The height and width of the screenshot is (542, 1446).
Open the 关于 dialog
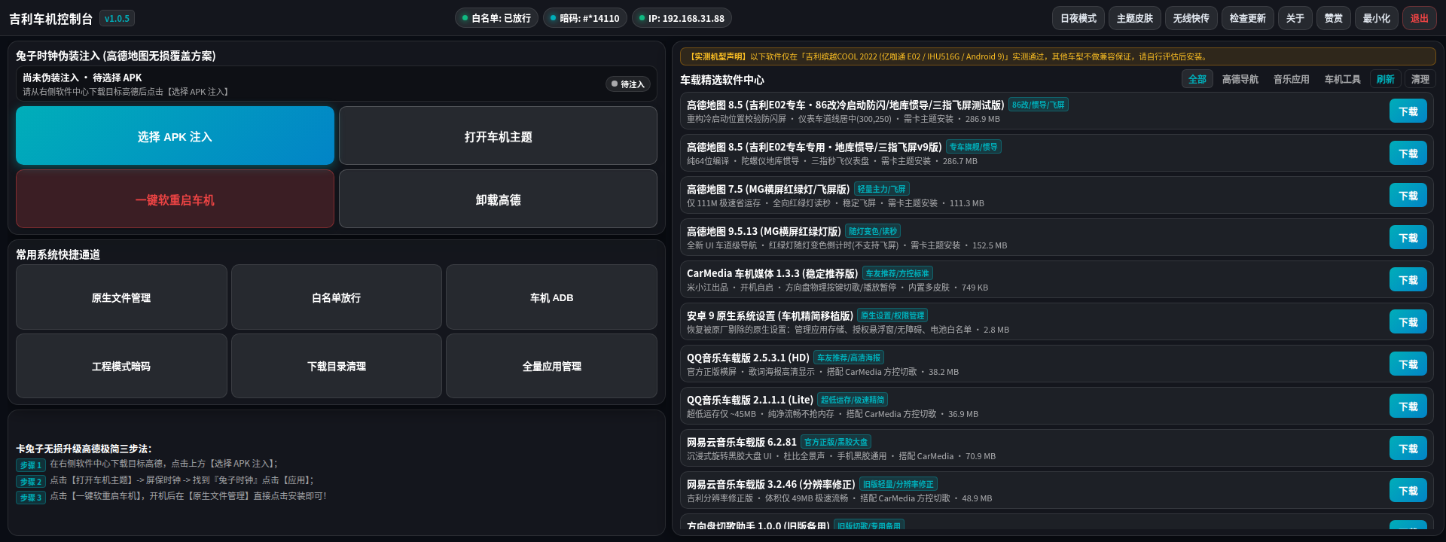(x=1295, y=18)
